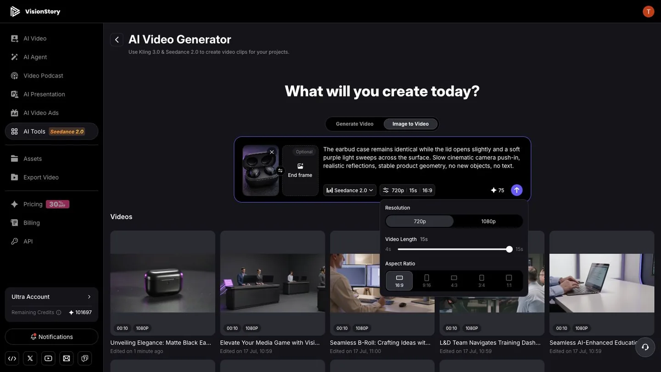Submit the prompt with the arrow button
This screenshot has height=372, width=661.
pos(517,190)
